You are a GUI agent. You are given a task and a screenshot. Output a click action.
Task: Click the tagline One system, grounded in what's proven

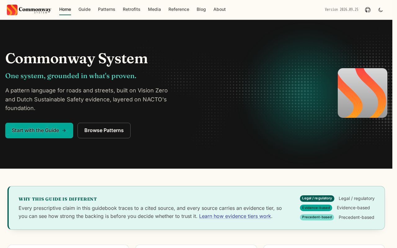(x=71, y=76)
